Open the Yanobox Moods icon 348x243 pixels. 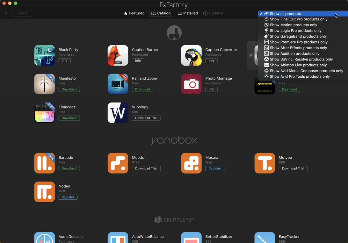tap(118, 163)
